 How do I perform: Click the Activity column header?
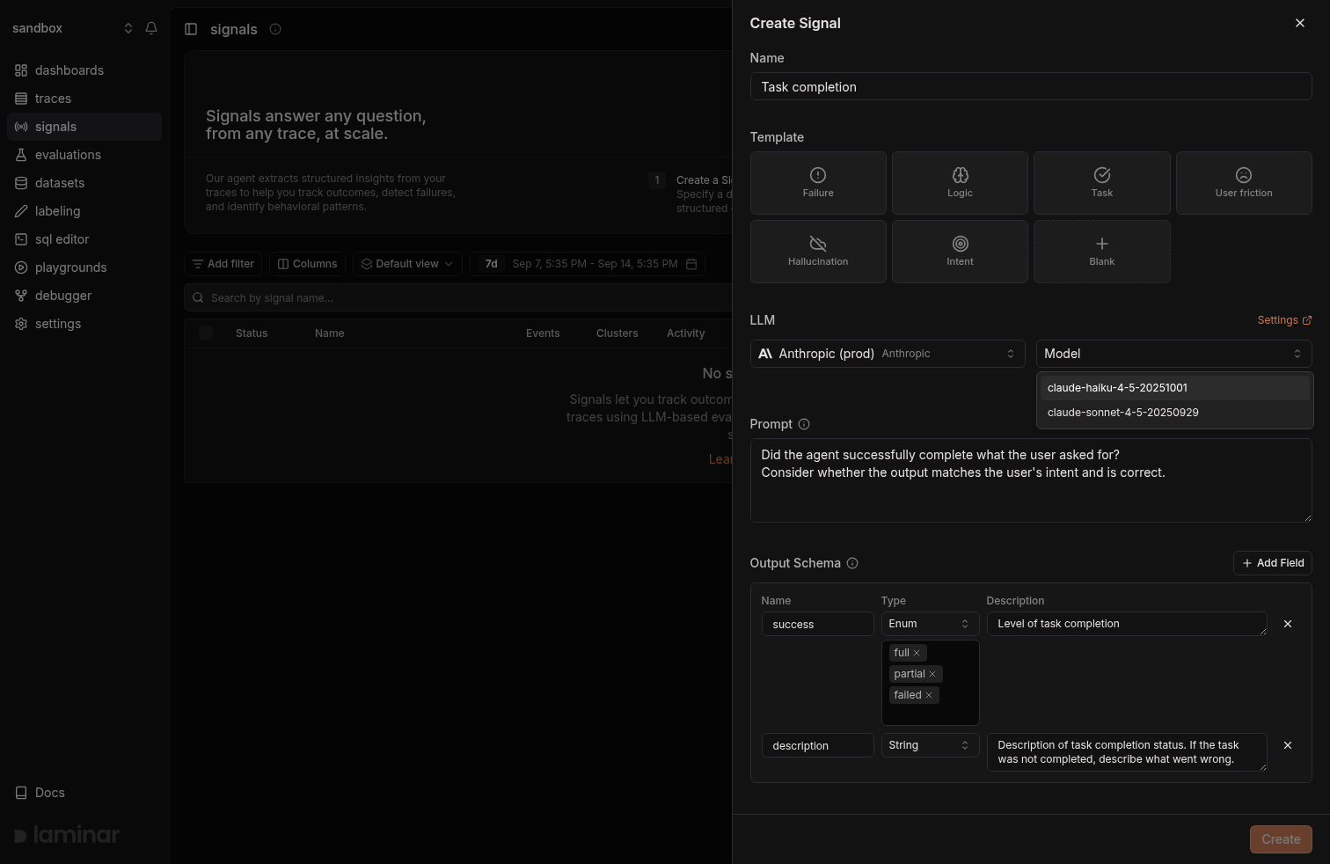686,333
